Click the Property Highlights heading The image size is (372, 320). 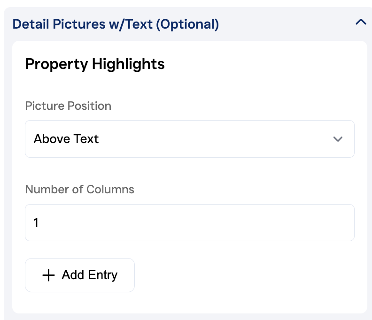tap(95, 64)
